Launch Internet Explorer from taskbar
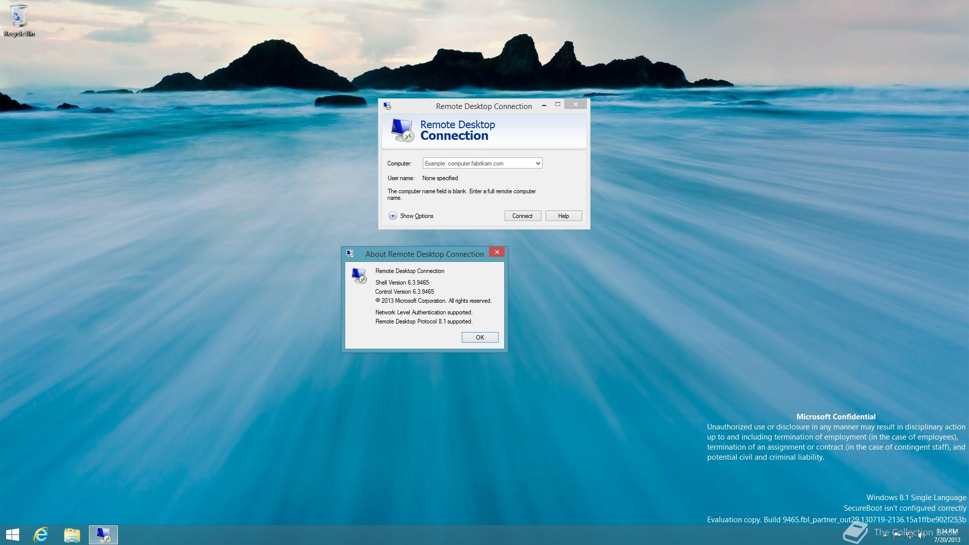The height and width of the screenshot is (545, 969). tap(41, 535)
